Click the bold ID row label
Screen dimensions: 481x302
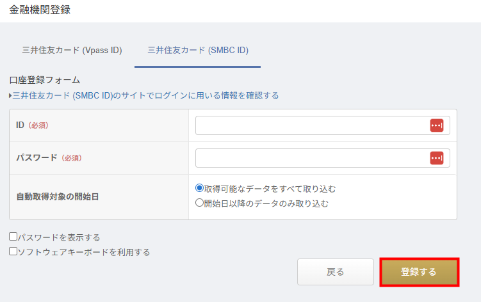[20, 125]
